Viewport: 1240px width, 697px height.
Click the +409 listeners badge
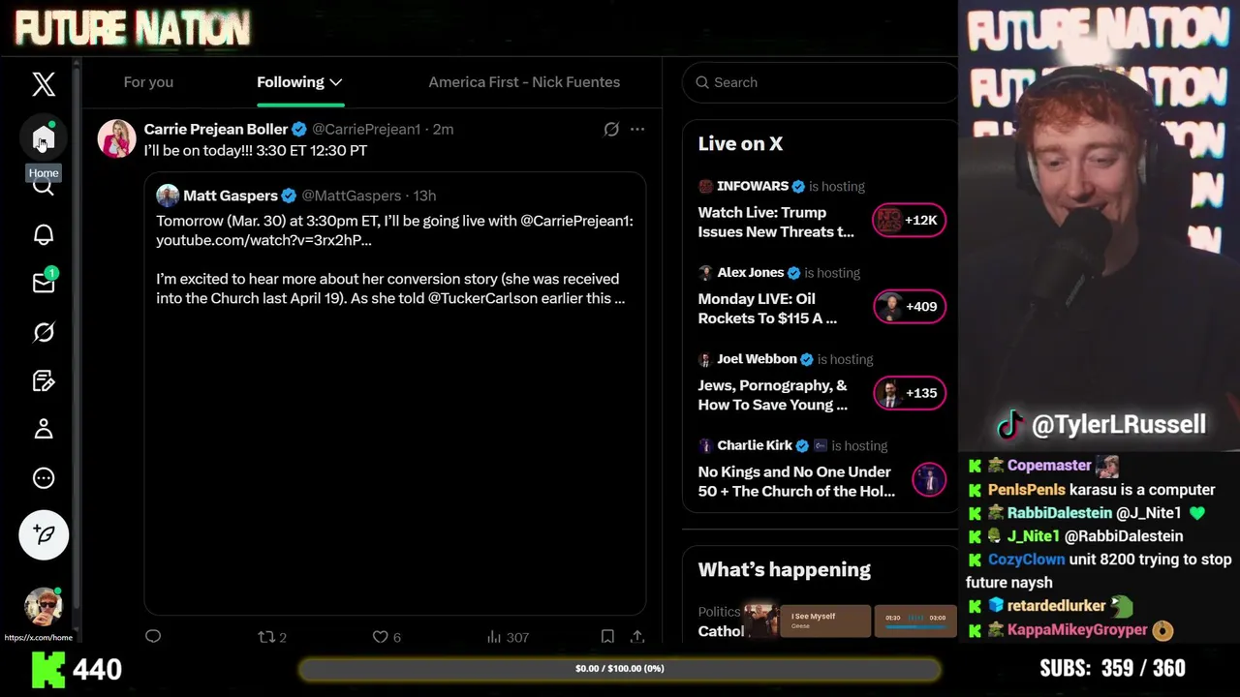[909, 307]
